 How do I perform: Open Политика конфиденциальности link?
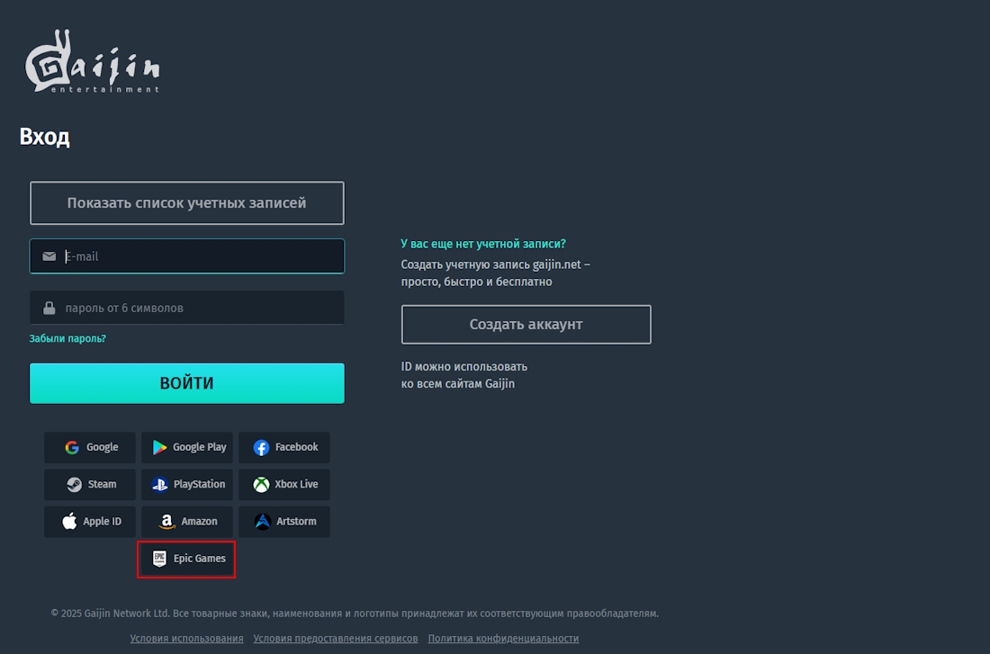click(x=503, y=639)
